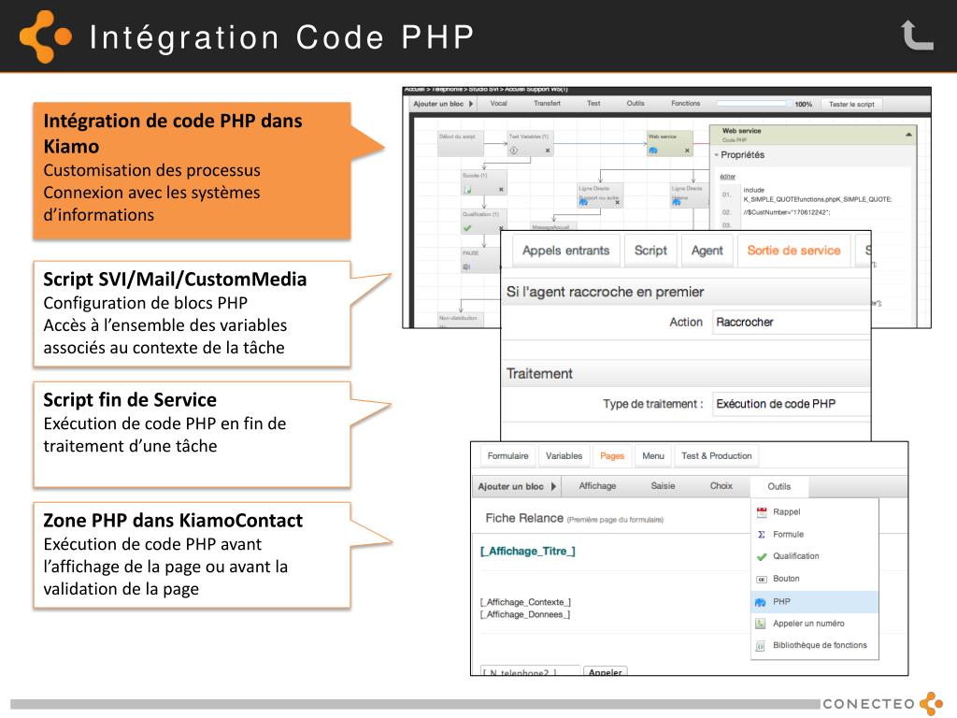Screen dimensions: 957x718
Task: Click the button icon beside Bouton
Action: pos(761,579)
